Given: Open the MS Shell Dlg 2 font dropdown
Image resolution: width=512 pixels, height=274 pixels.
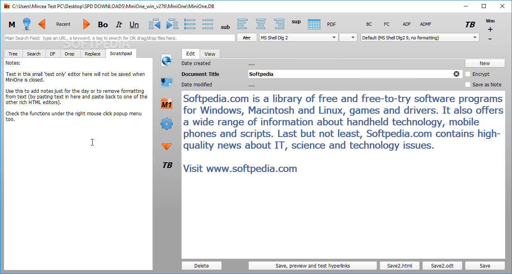Looking at the screenshot, I should [x=298, y=37].
